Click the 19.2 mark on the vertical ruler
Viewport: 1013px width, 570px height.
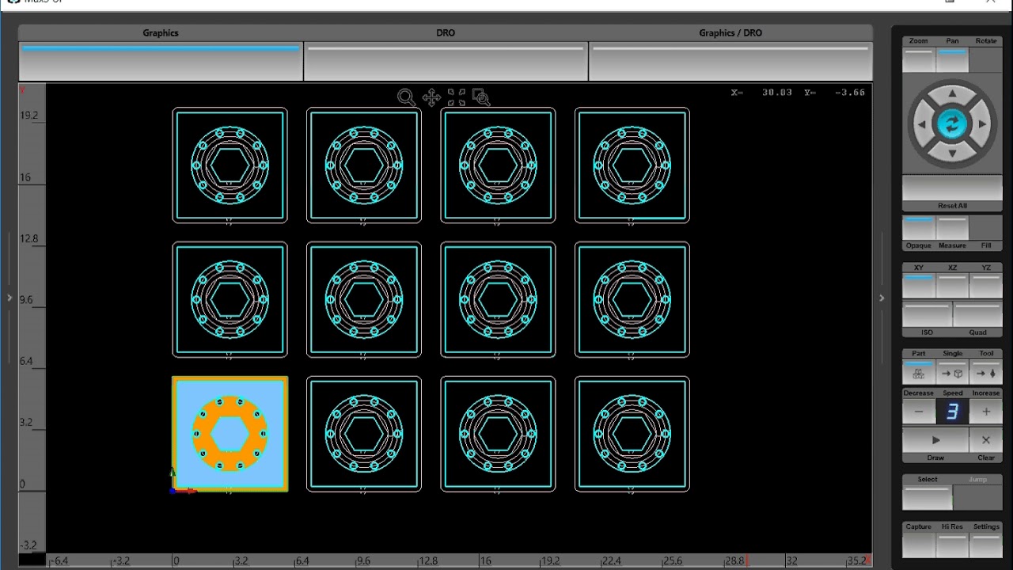click(29, 116)
